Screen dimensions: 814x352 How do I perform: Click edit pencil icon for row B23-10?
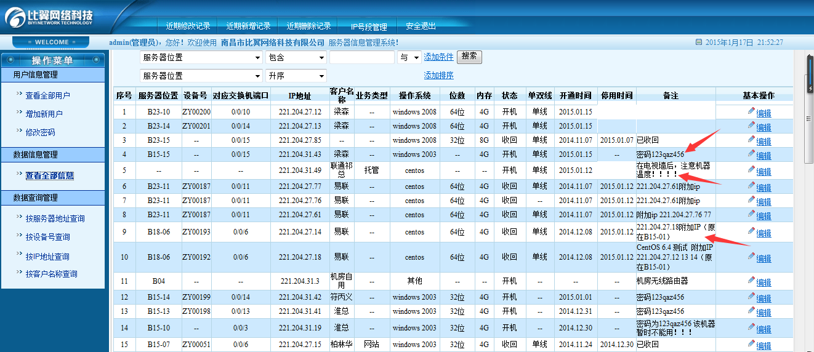tap(751, 111)
